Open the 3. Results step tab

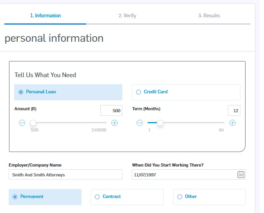[x=209, y=16]
